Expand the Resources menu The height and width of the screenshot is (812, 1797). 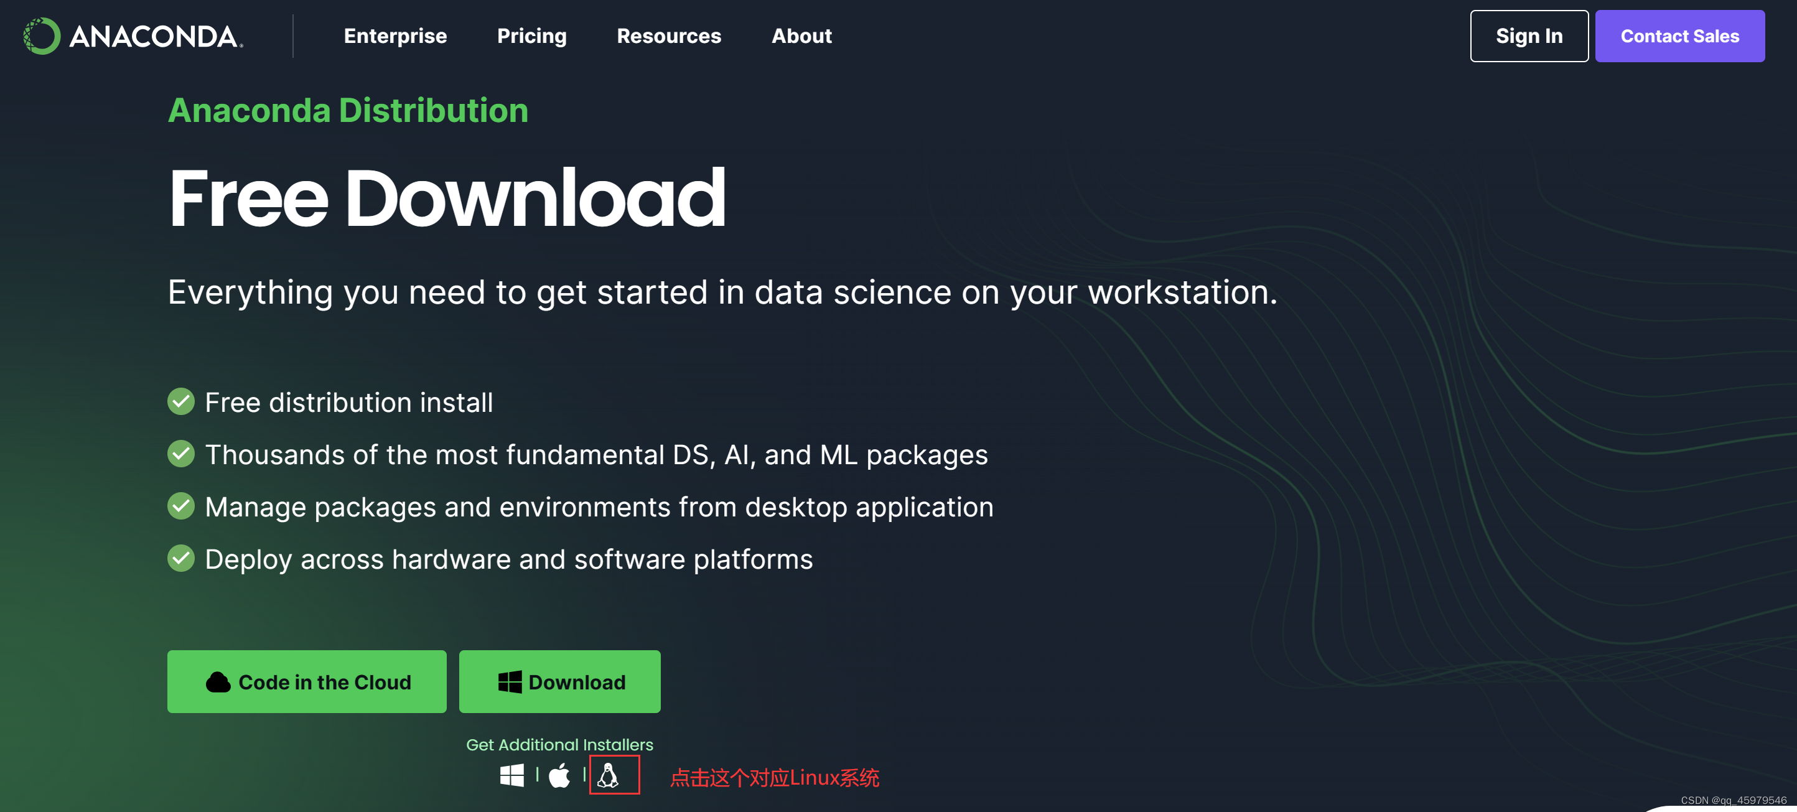coord(668,35)
